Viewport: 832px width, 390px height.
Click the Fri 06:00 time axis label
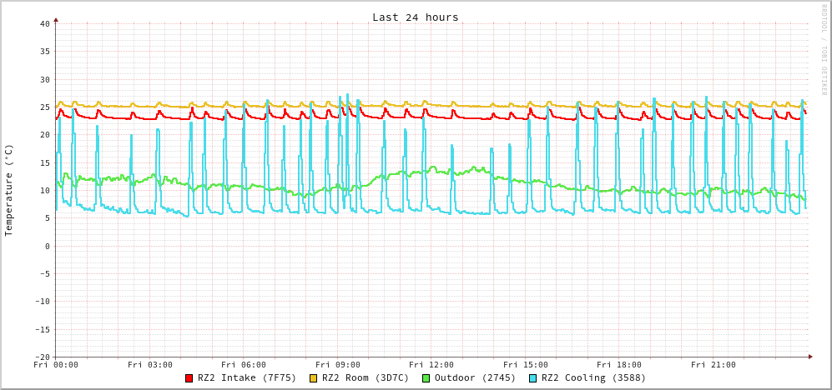click(244, 365)
